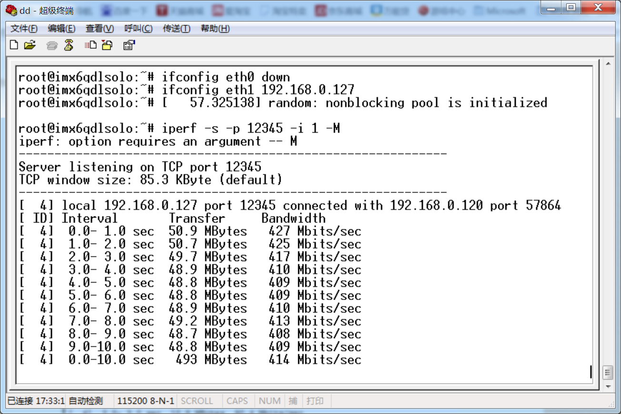Click the 捕 capture status indicator
Screen dimensions: 621x414
click(293, 401)
